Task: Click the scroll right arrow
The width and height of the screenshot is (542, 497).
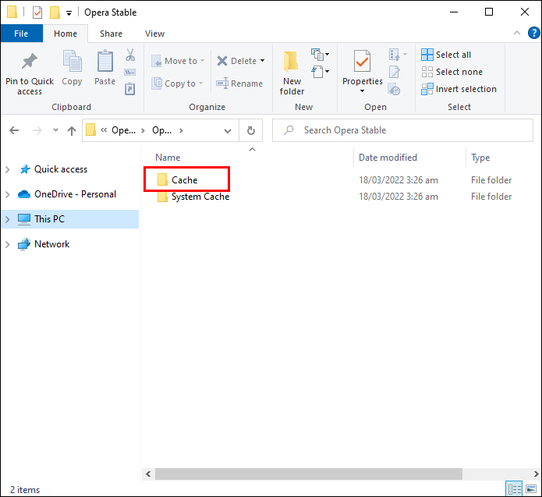Action: pyautogui.click(x=536, y=474)
